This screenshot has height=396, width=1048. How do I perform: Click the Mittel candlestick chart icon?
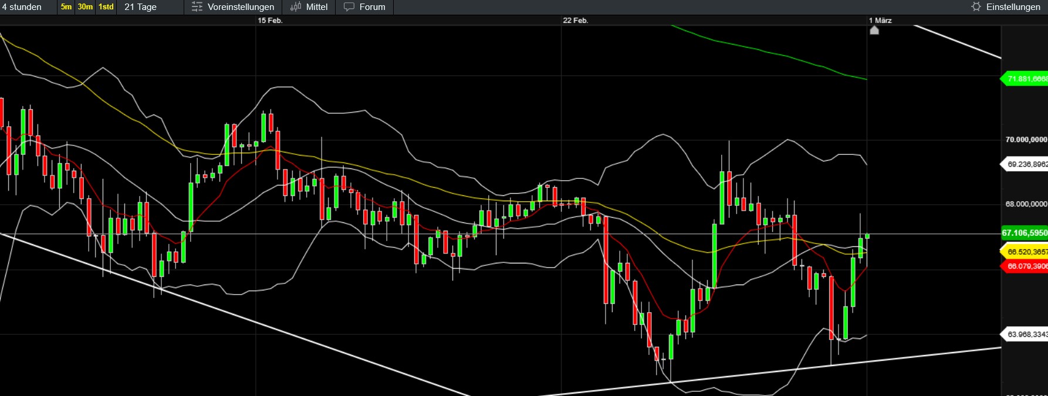point(296,7)
